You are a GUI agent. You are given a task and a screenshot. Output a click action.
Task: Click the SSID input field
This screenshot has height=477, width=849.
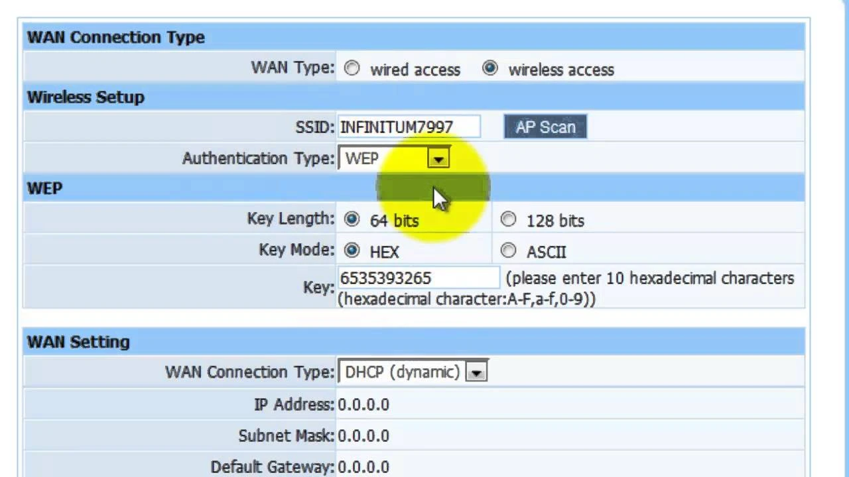[x=409, y=127]
